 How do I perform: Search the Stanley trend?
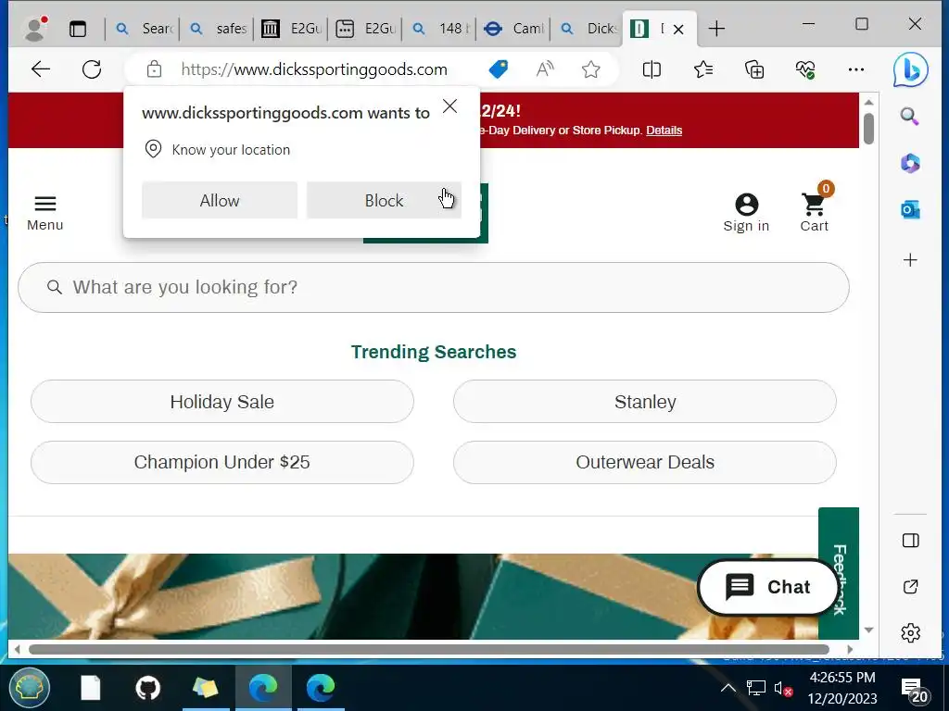point(645,402)
